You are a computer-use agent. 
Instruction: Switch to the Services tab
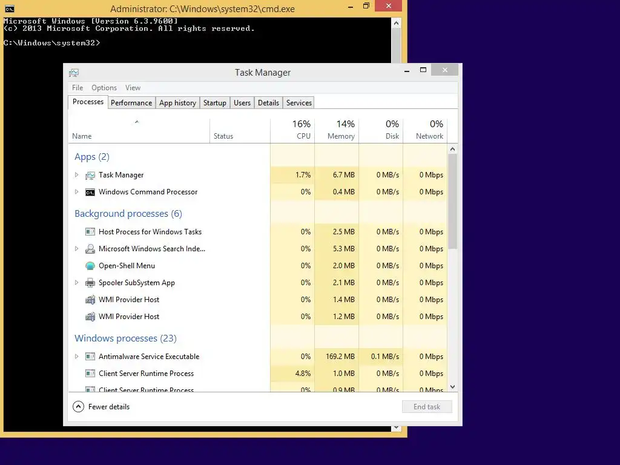click(x=299, y=103)
